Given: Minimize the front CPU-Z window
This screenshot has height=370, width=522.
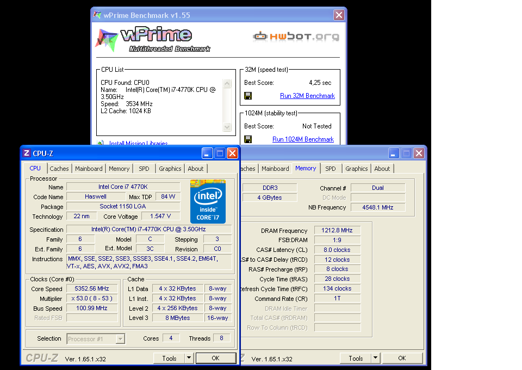Looking at the screenshot, I should [x=207, y=153].
